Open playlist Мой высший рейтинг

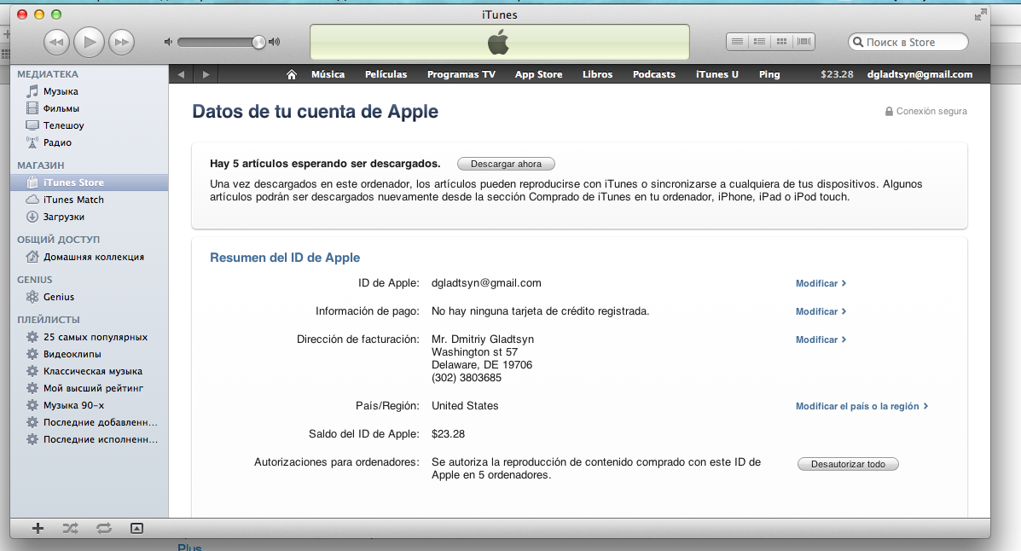click(90, 387)
